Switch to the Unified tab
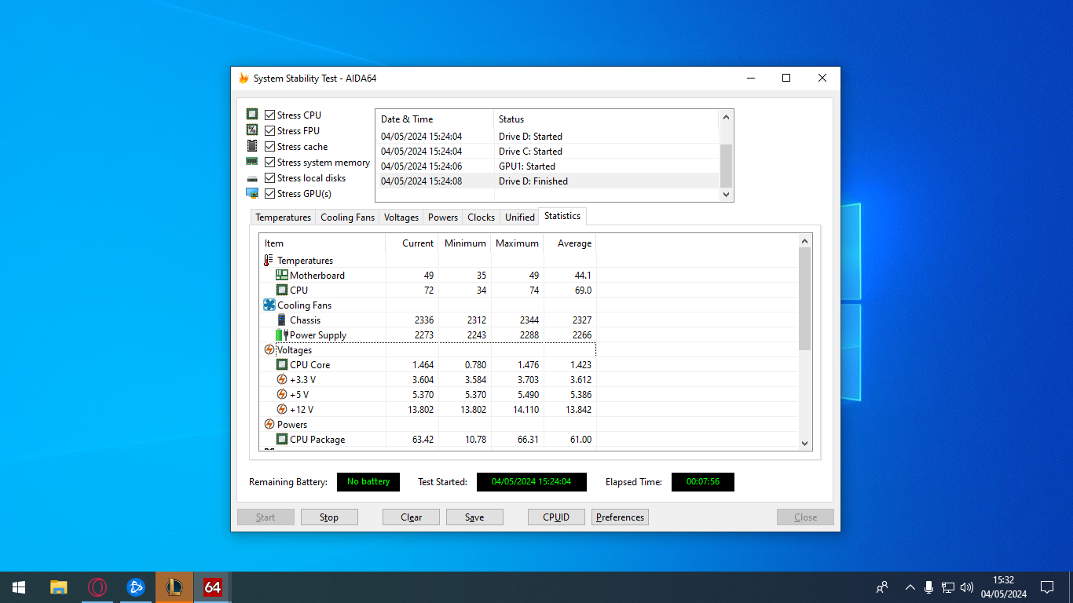The image size is (1073, 603). tap(520, 217)
